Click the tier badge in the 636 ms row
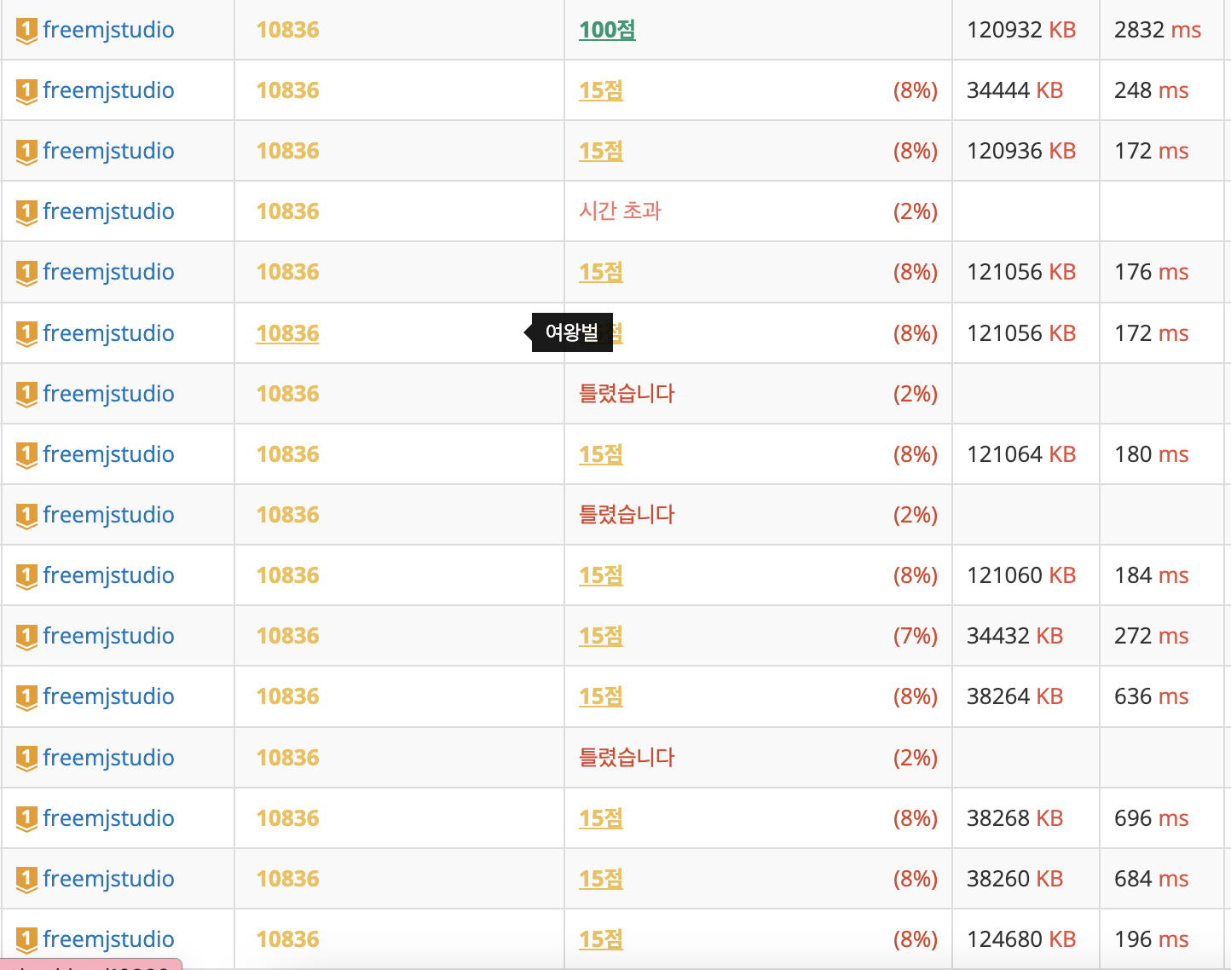The width and height of the screenshot is (1231, 970). 26,697
